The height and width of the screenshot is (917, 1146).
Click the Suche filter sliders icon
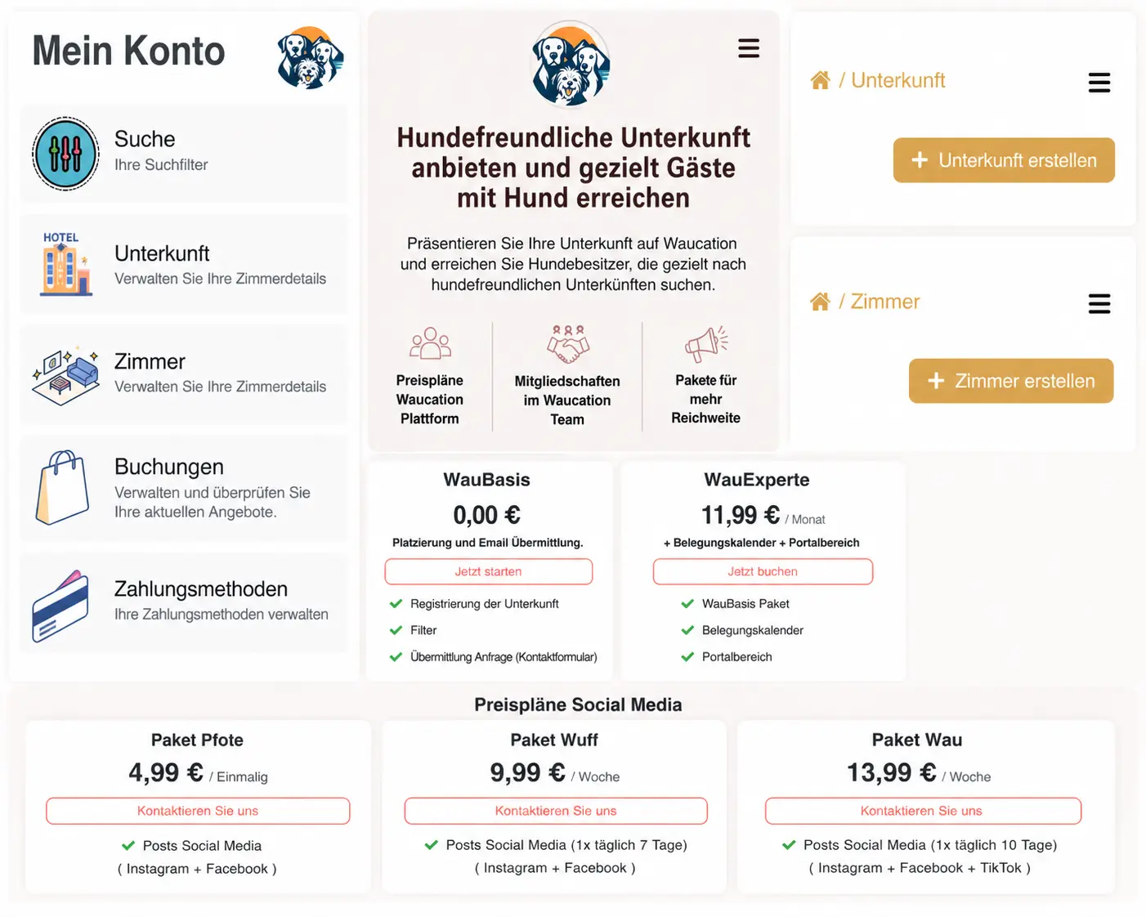(65, 154)
